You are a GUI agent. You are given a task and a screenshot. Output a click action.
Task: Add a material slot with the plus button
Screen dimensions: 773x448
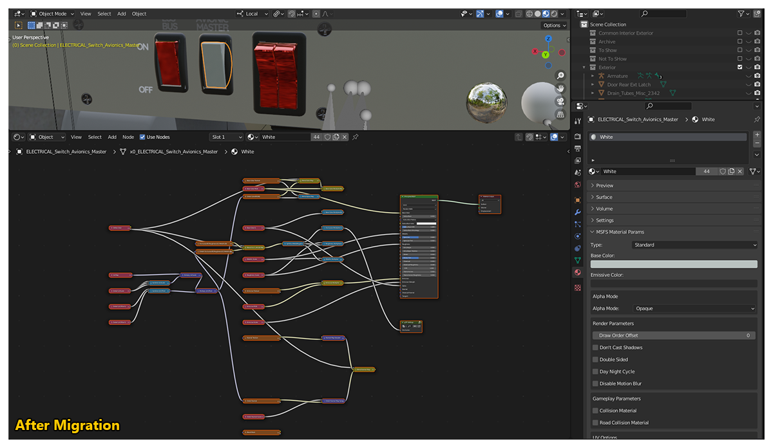757,135
